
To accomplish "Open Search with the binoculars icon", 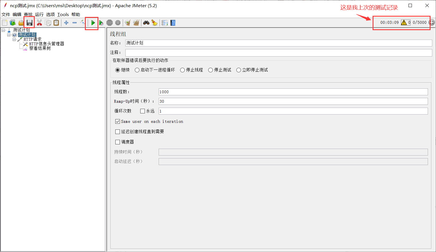I will click(146, 23).
